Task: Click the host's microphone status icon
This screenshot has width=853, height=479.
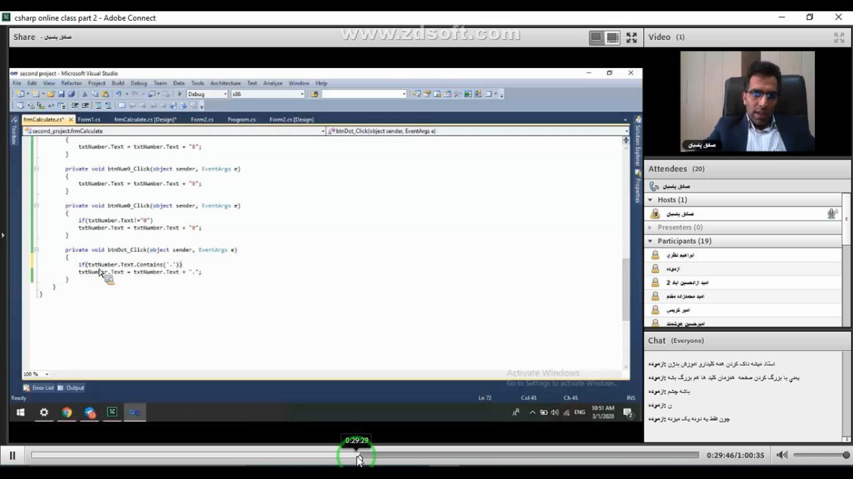Action: click(x=832, y=214)
